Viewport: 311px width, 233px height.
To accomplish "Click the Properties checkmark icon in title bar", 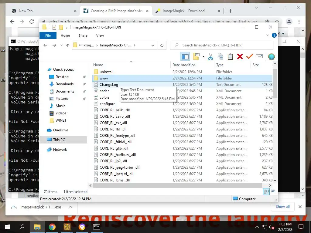I will (54, 27).
